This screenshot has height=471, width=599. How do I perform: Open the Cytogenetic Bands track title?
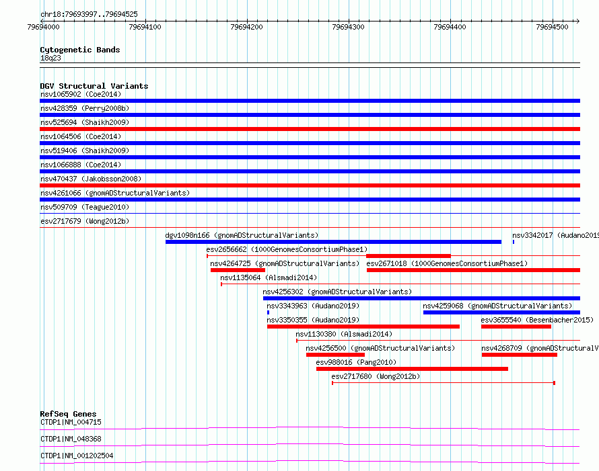[x=80, y=50]
